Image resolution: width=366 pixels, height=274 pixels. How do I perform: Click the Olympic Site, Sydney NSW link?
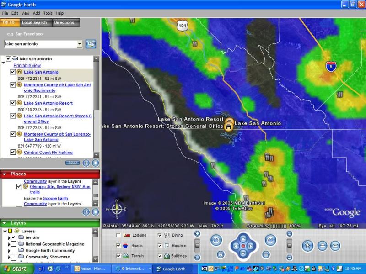tap(60, 189)
